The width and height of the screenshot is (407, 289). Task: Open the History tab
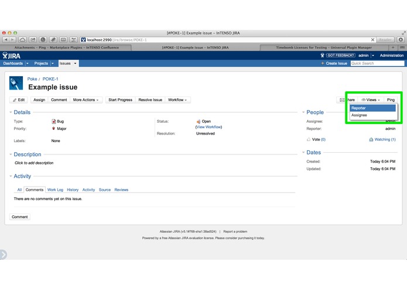pos(73,190)
